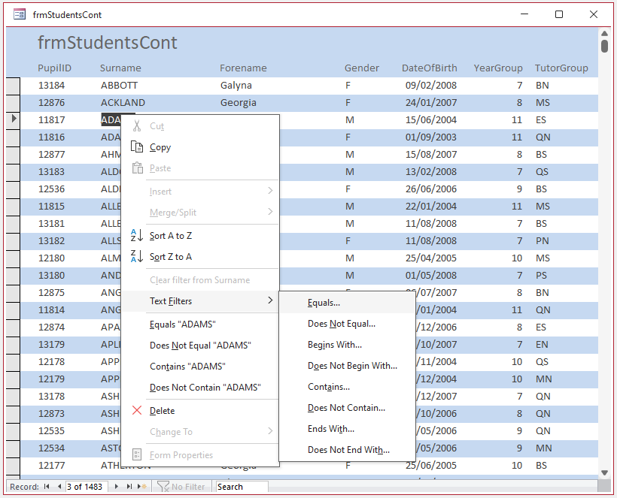The image size is (617, 498).
Task: Select Equals "ADAMS" filter option
Action: (200, 324)
